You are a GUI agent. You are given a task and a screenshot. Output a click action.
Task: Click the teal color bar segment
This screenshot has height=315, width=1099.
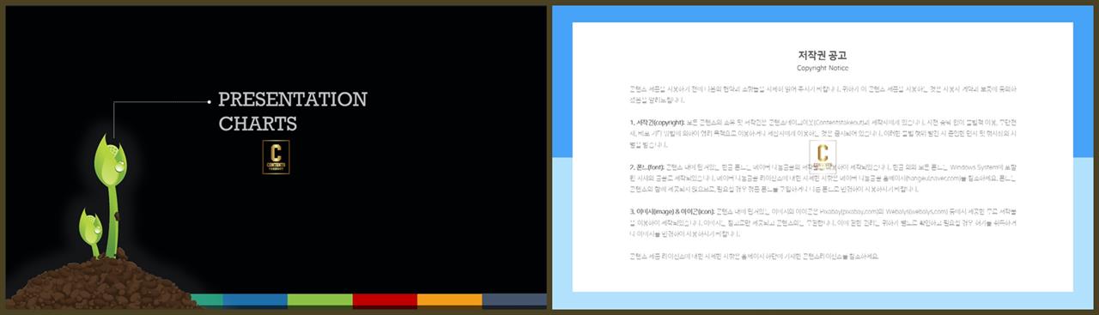(206, 300)
